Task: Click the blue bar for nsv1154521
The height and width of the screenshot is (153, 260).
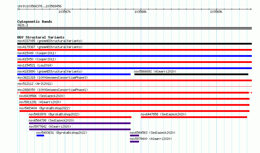Action: tap(134, 68)
